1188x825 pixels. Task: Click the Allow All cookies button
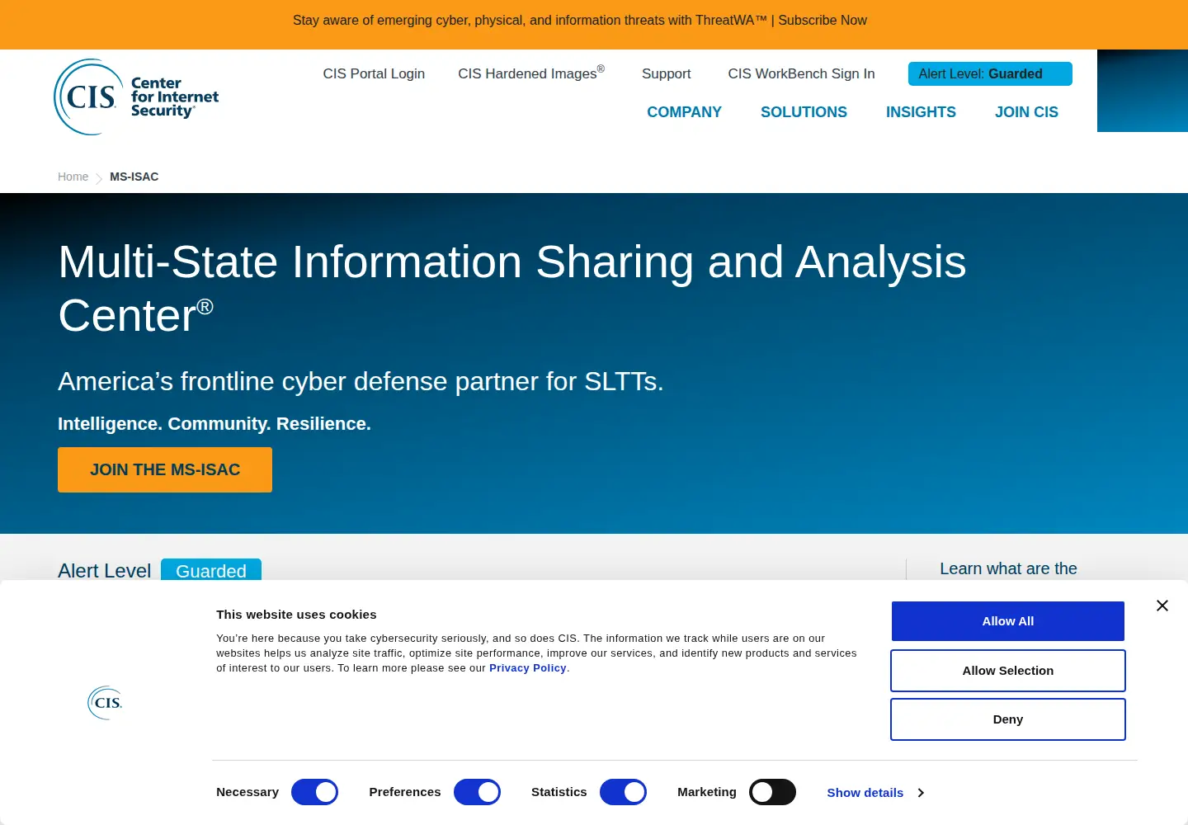[1007, 621]
